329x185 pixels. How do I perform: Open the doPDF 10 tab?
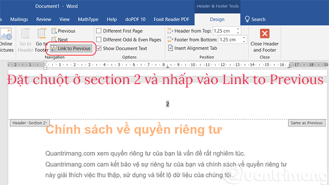click(135, 19)
